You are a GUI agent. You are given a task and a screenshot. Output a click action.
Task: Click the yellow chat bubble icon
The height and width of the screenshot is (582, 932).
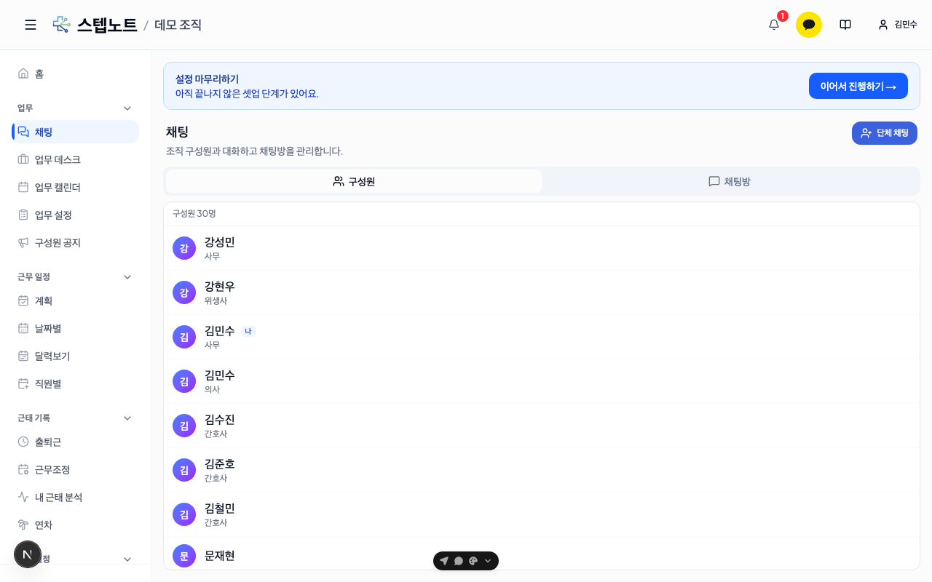tap(809, 25)
